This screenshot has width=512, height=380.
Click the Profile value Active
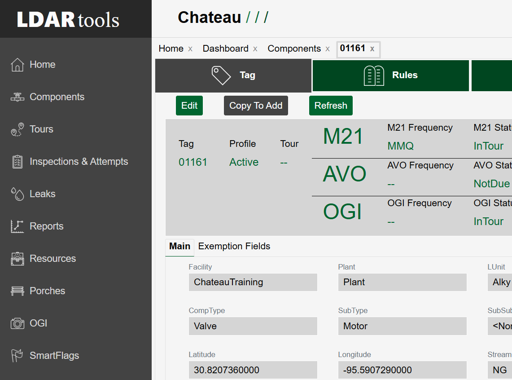244,163
